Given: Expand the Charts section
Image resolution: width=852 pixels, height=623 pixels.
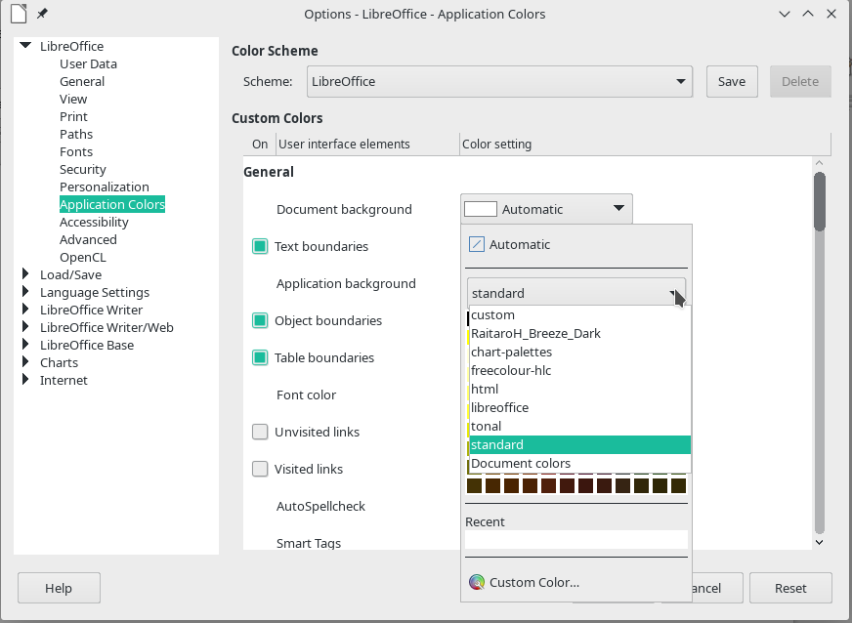Looking at the screenshot, I should (25, 362).
